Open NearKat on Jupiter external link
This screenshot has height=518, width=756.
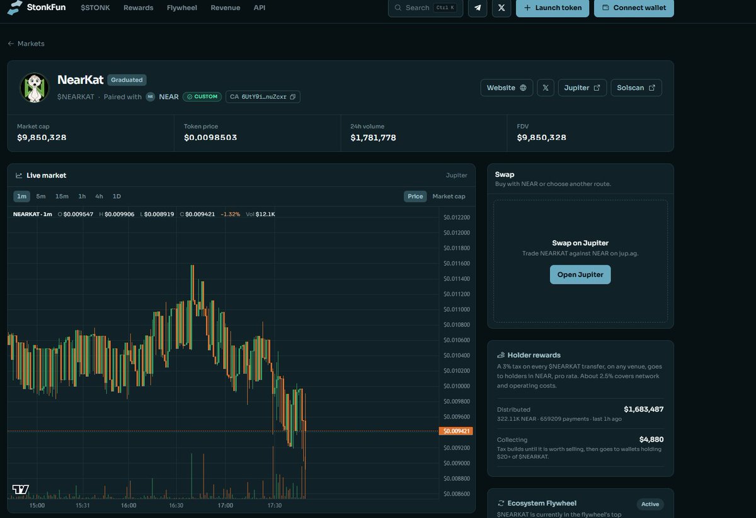[582, 88]
